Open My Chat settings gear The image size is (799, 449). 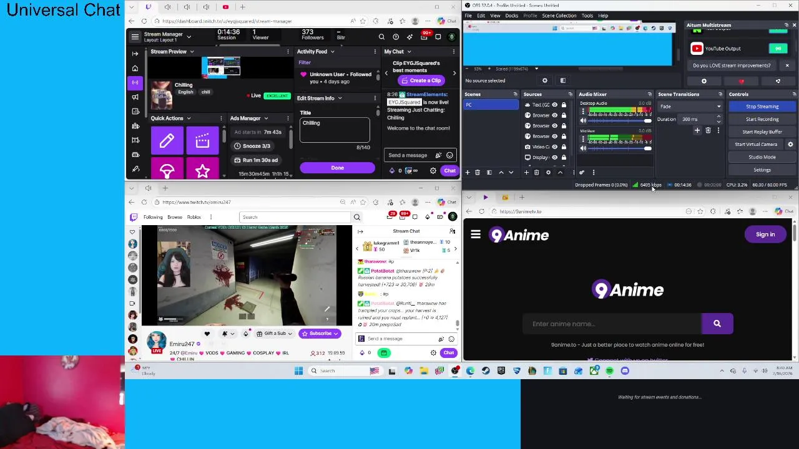[433, 171]
